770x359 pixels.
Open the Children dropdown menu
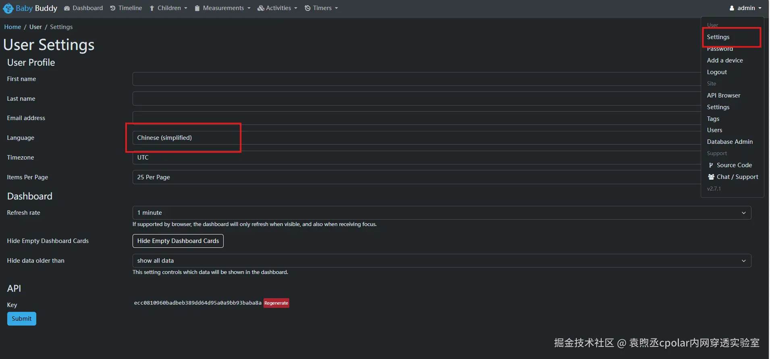click(168, 8)
